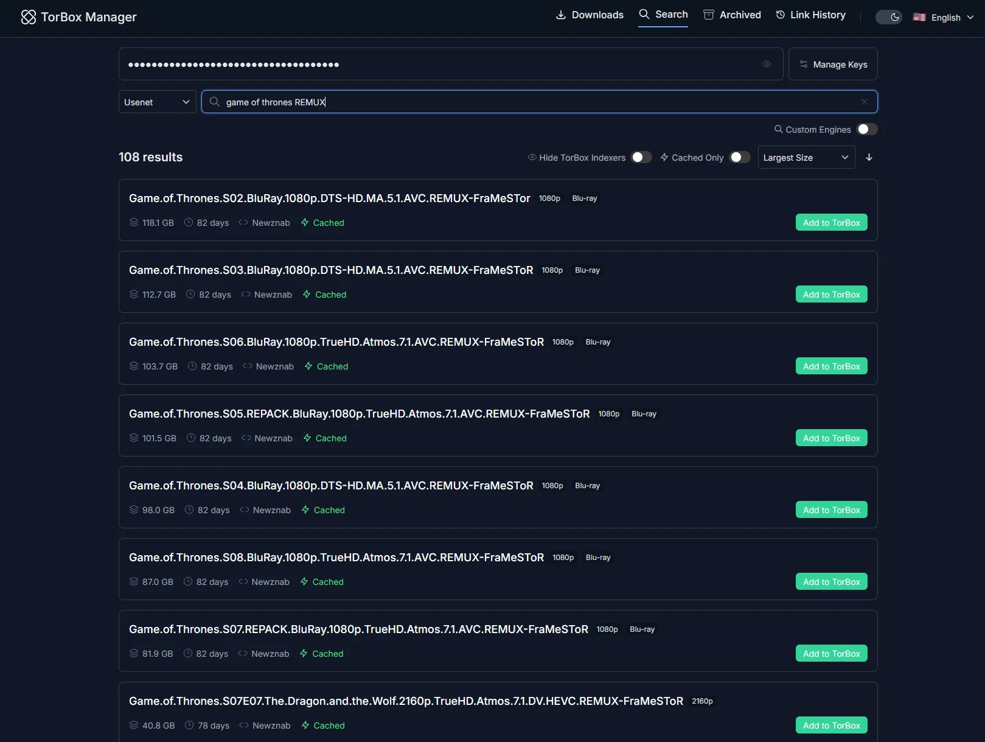Image resolution: width=985 pixels, height=742 pixels.
Task: Click the magnifier icon in search box
Action: pos(215,102)
